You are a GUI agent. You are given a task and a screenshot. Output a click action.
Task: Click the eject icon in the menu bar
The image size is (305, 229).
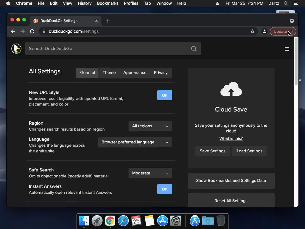pyautogui.click(x=217, y=3)
